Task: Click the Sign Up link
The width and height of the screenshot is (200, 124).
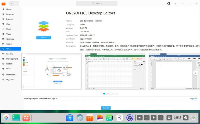Action: pos(193,99)
